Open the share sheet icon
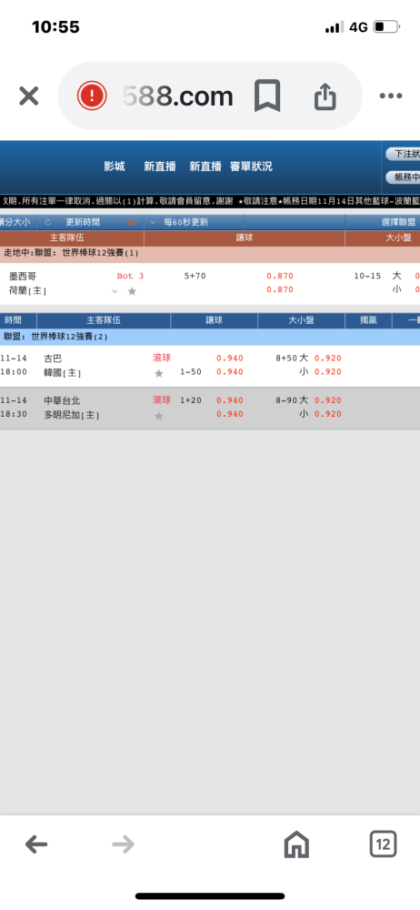 pyautogui.click(x=325, y=96)
